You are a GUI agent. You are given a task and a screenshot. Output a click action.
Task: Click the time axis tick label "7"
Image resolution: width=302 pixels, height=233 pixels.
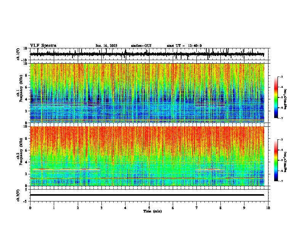coord(197,208)
